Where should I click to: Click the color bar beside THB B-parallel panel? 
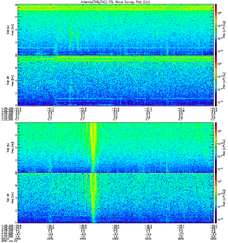[x=216, y=80]
